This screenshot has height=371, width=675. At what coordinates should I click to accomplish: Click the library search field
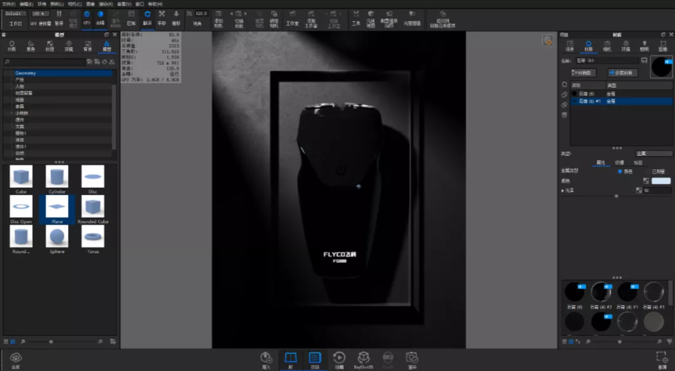44,62
